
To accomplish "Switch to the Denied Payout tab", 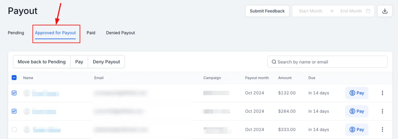I will 120,33.
